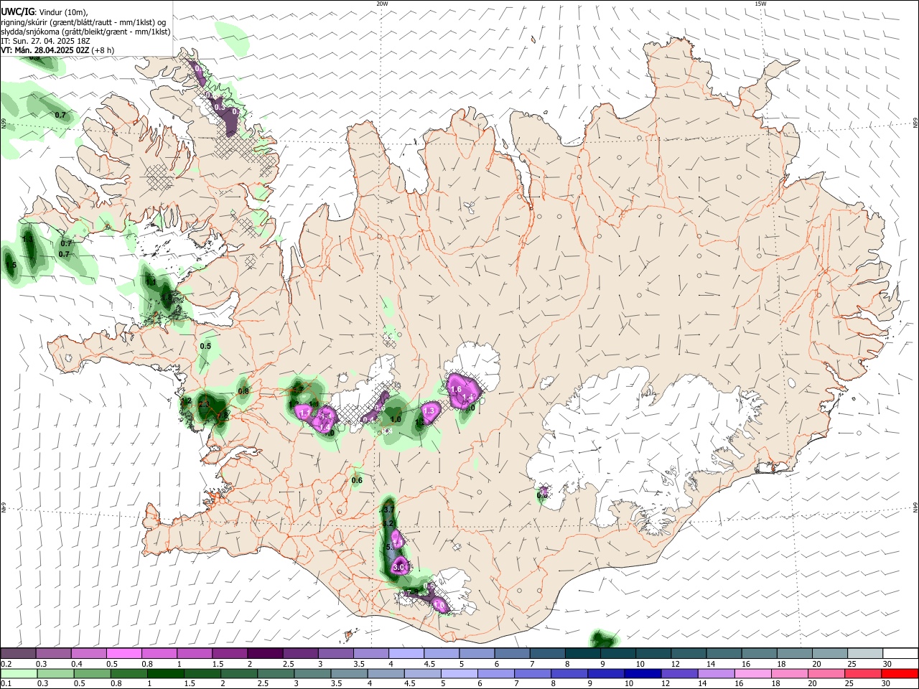Click the bright pink swatch in upper legend row
Viewport: 919px width, 689px height.
(124, 653)
